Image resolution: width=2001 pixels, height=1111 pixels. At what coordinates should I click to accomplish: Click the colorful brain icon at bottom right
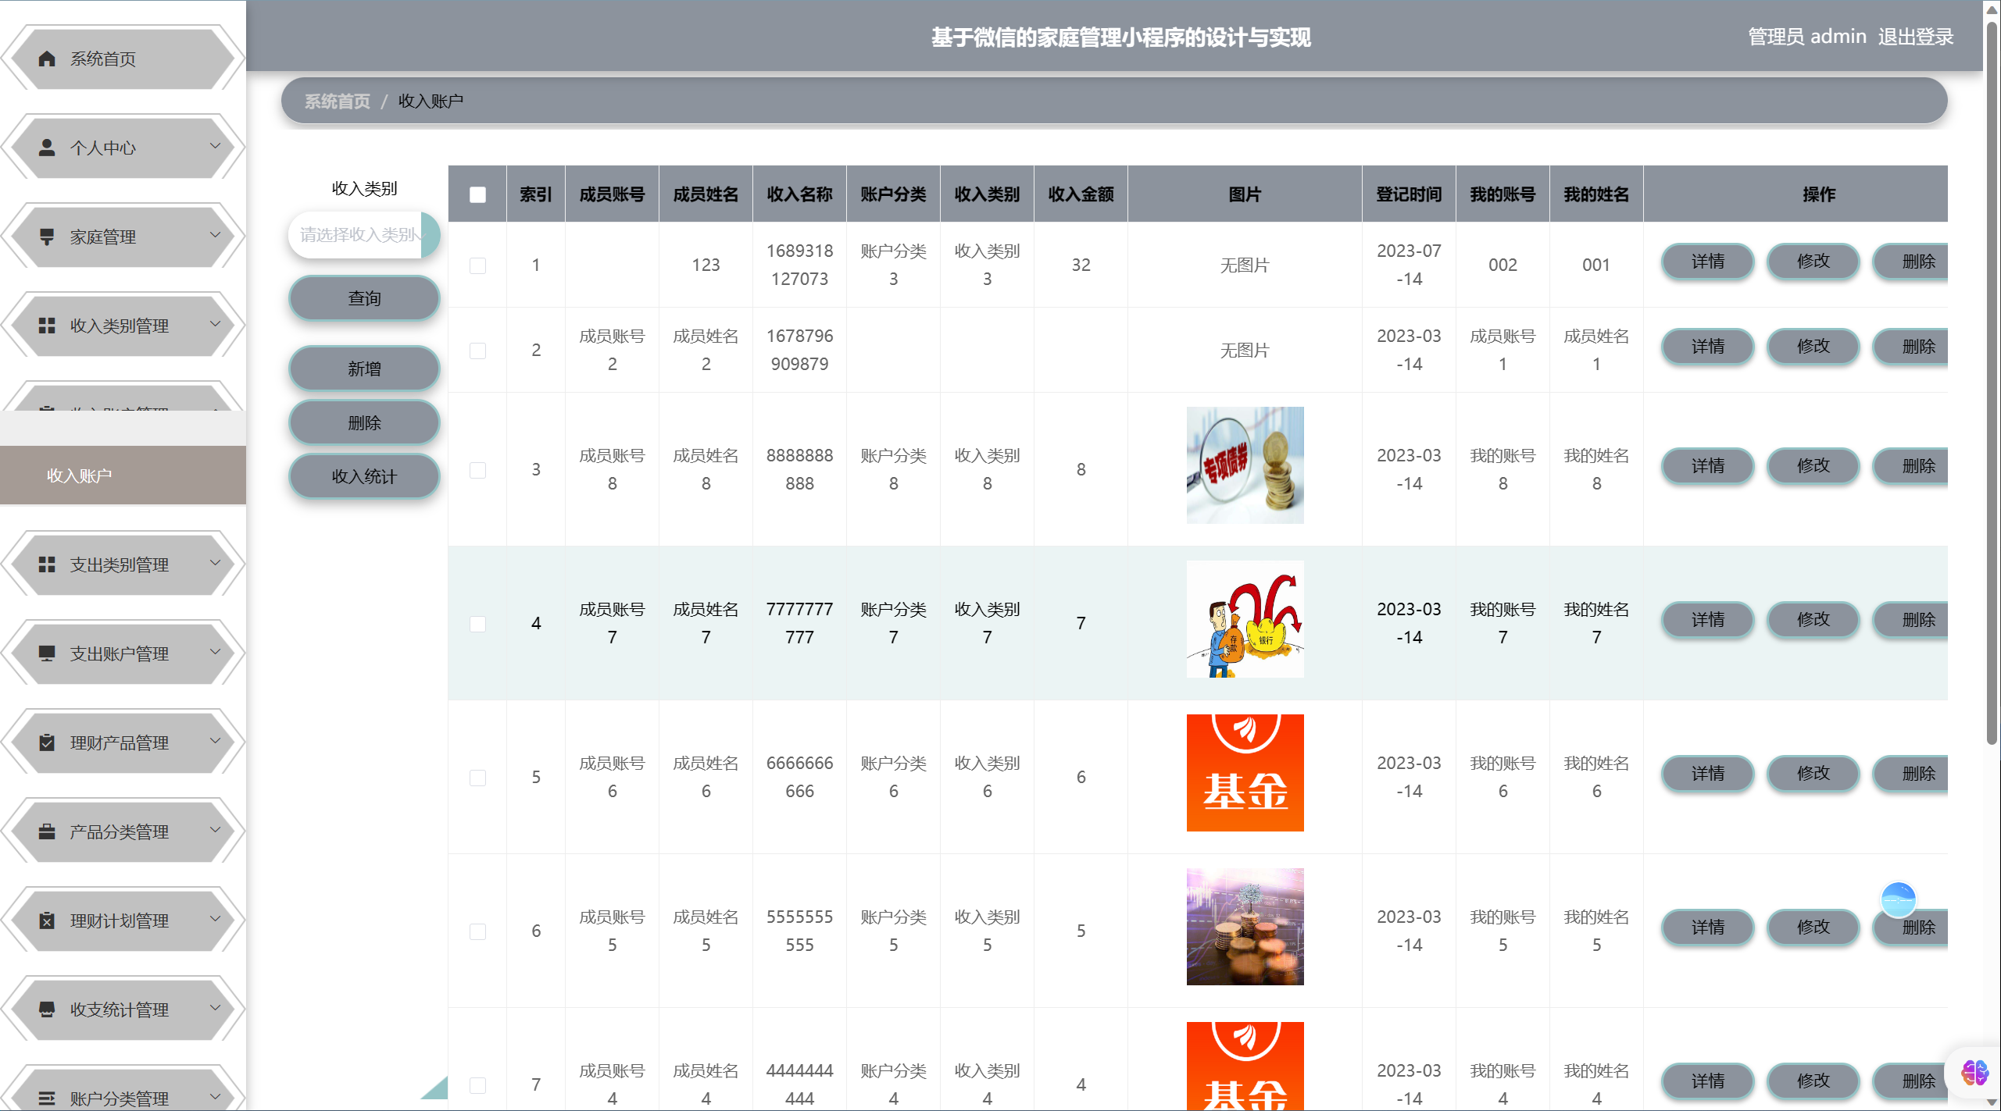click(x=1974, y=1073)
